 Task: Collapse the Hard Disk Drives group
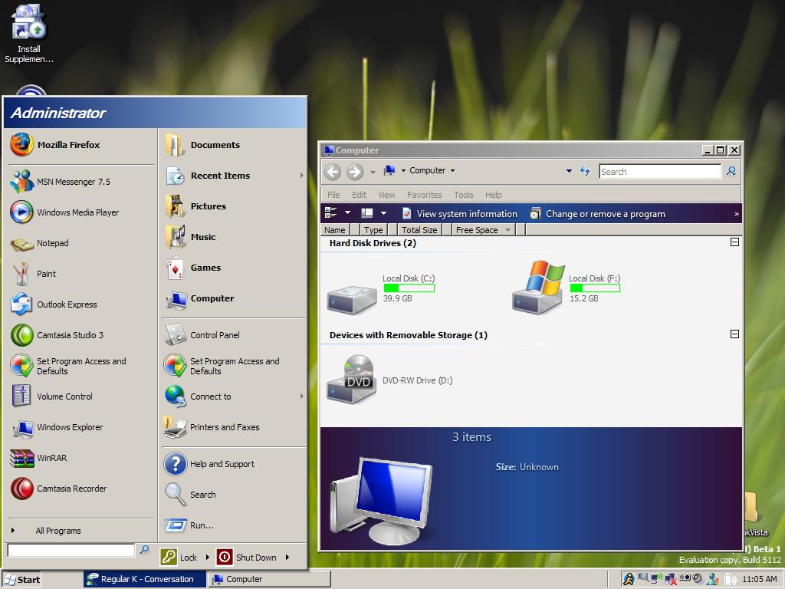(x=734, y=242)
